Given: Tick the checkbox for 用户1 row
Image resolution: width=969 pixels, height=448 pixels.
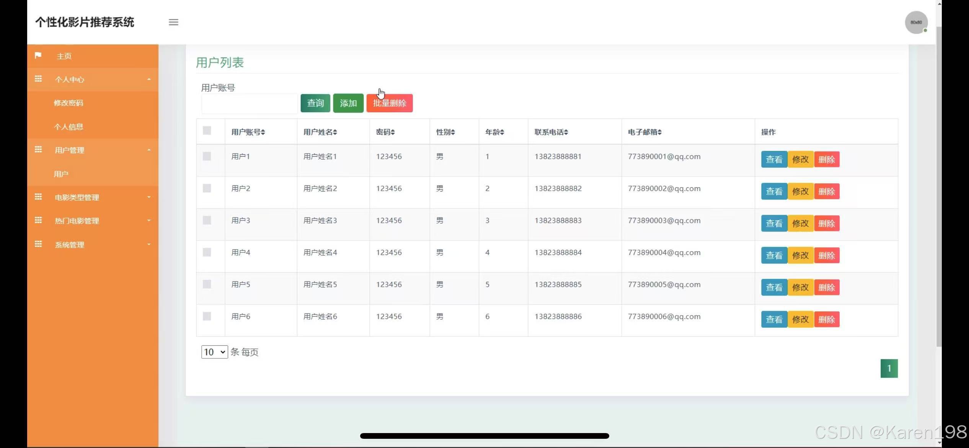Looking at the screenshot, I should pyautogui.click(x=207, y=156).
